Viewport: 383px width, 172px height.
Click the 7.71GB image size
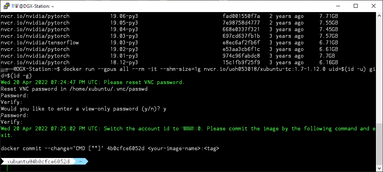tap(328, 17)
